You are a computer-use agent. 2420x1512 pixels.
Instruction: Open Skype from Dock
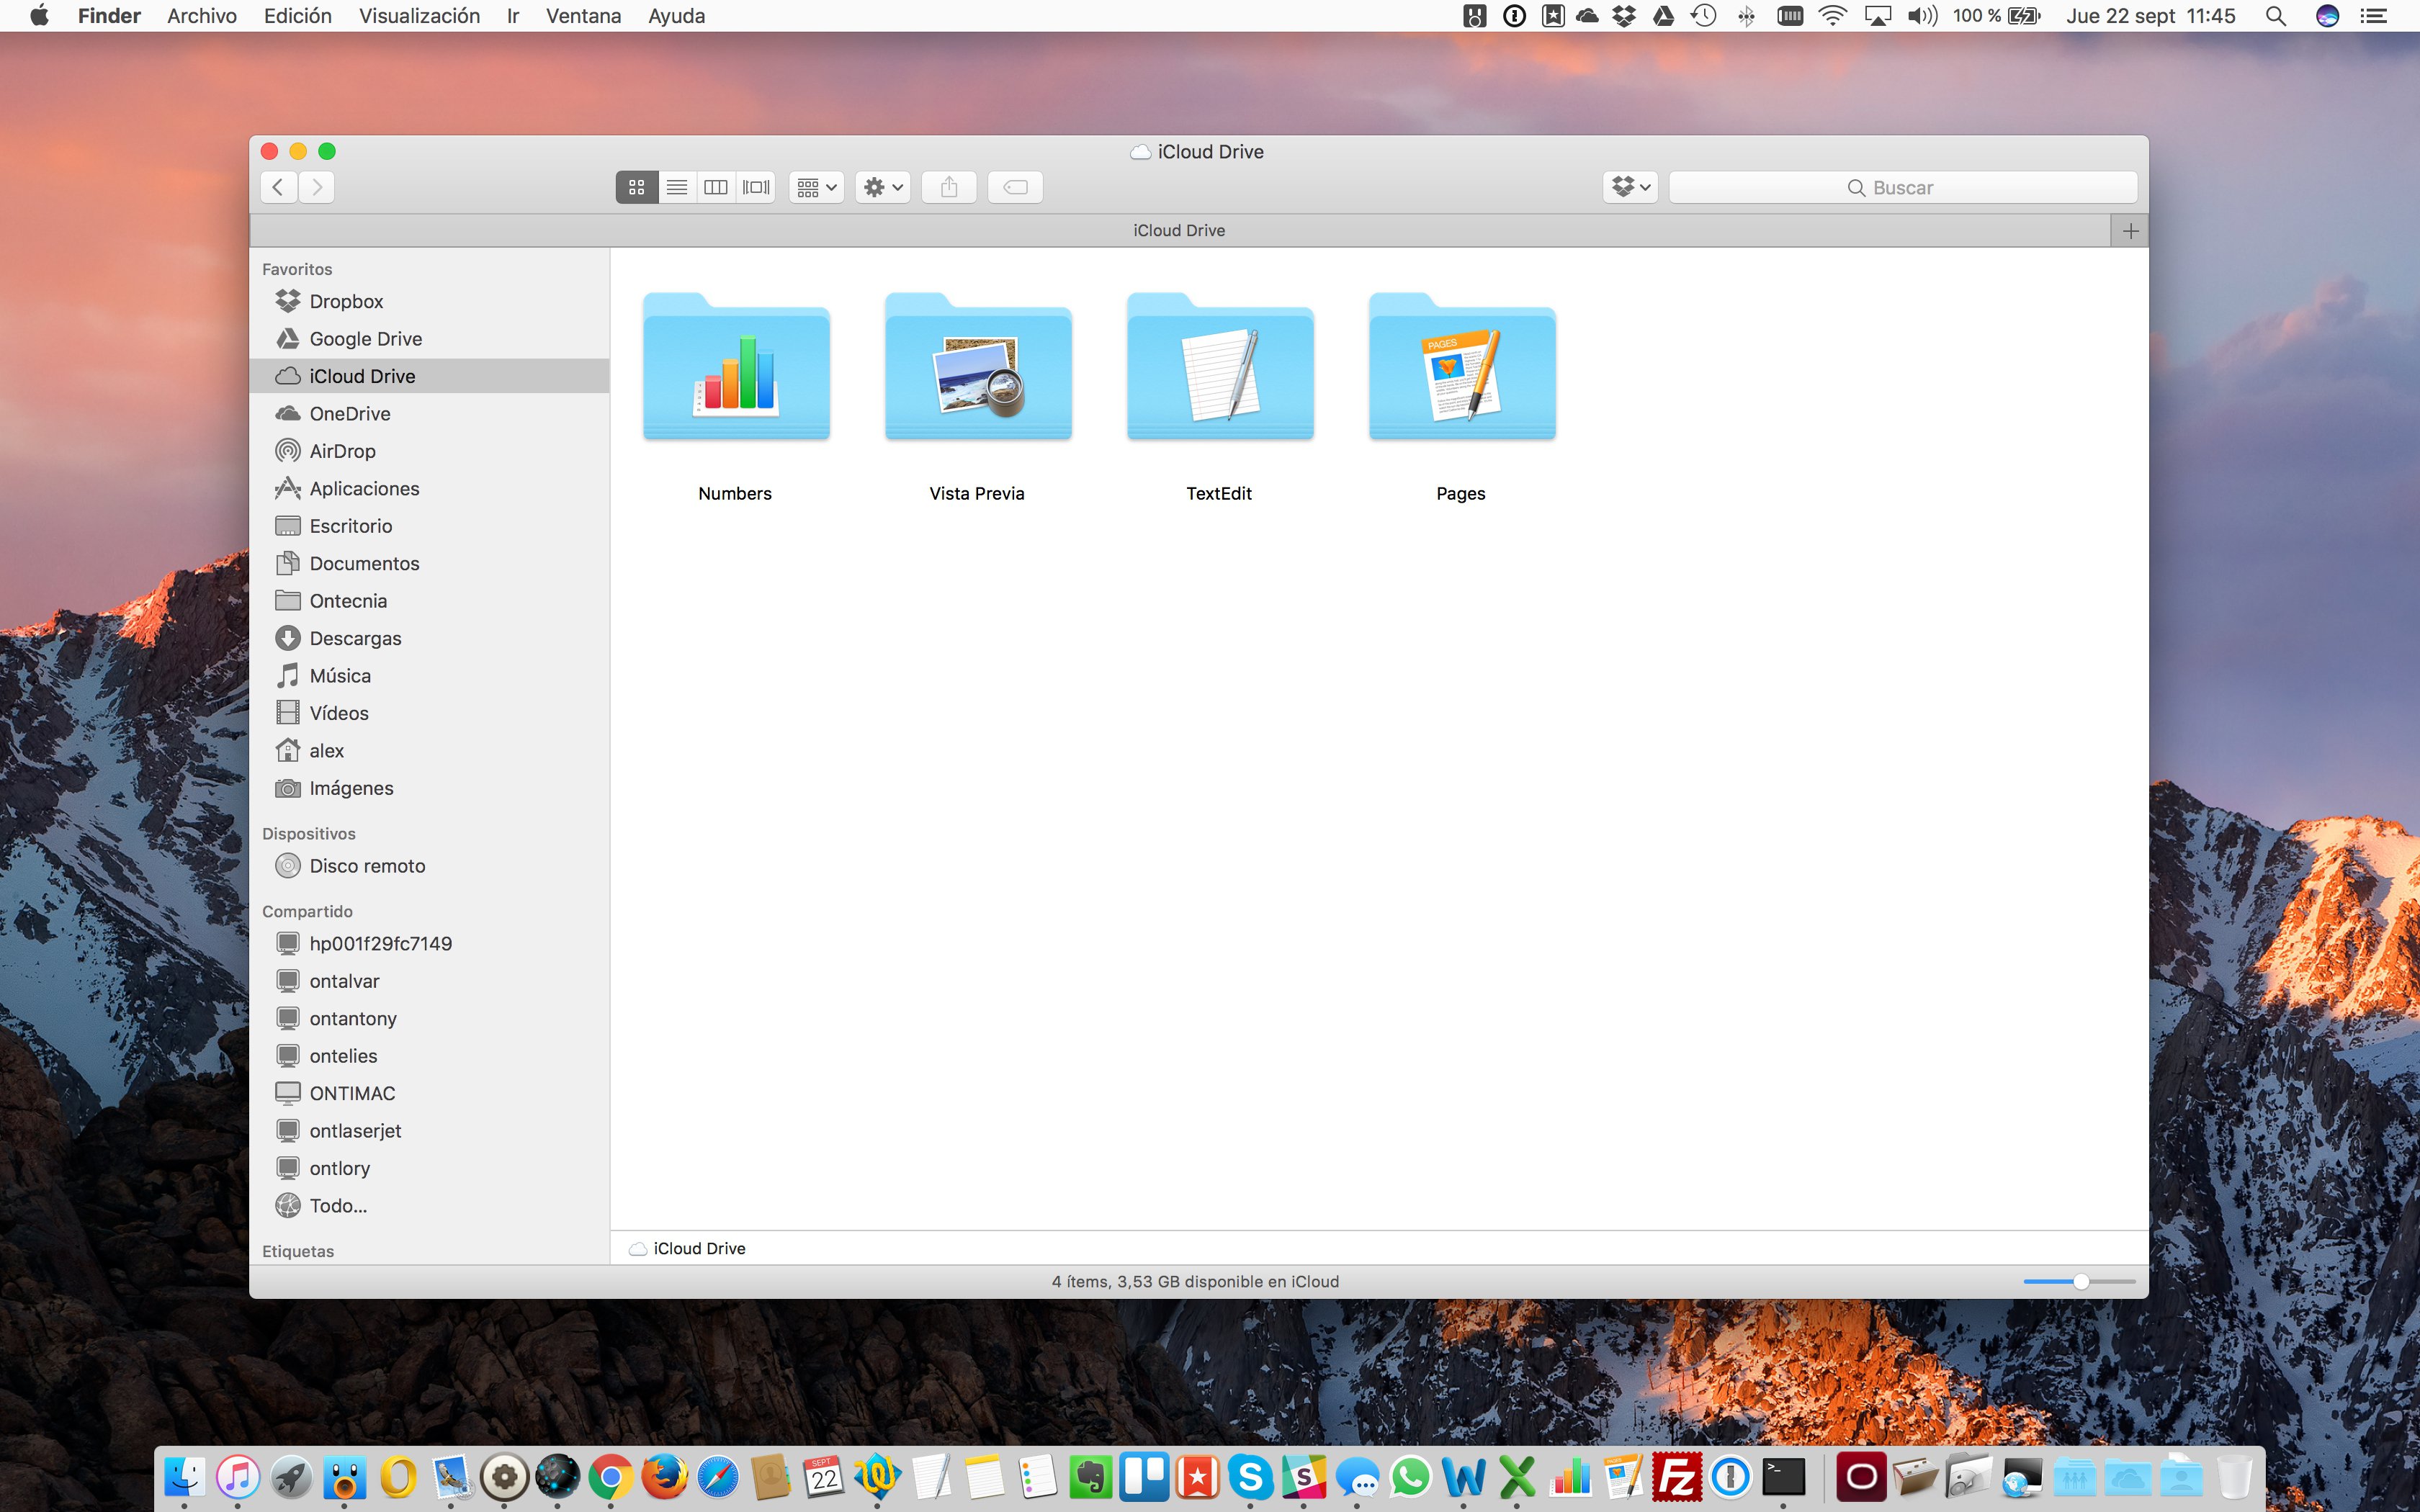[1250, 1476]
